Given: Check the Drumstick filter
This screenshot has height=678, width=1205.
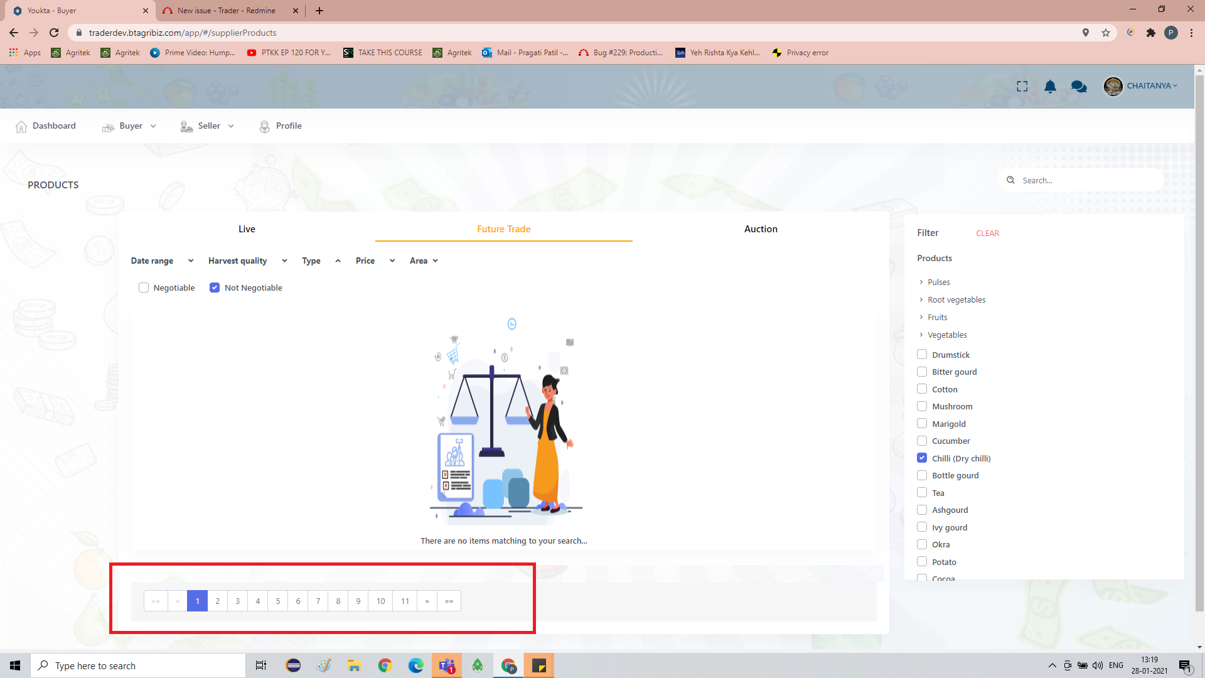Looking at the screenshot, I should 922,355.
